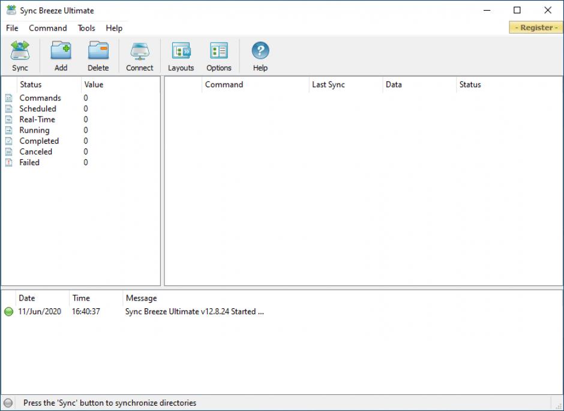Viewport: 564px width, 411px height.
Task: Sort by the Data column header
Action: pyautogui.click(x=419, y=85)
